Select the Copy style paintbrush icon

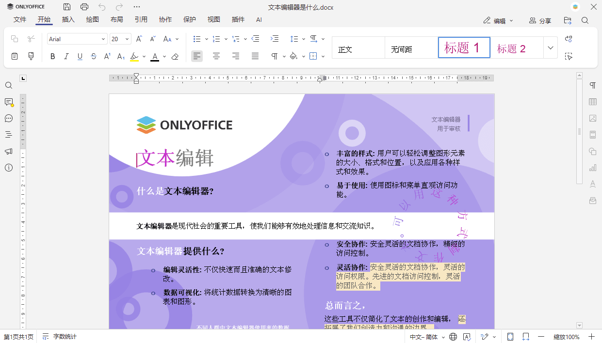[x=32, y=56]
